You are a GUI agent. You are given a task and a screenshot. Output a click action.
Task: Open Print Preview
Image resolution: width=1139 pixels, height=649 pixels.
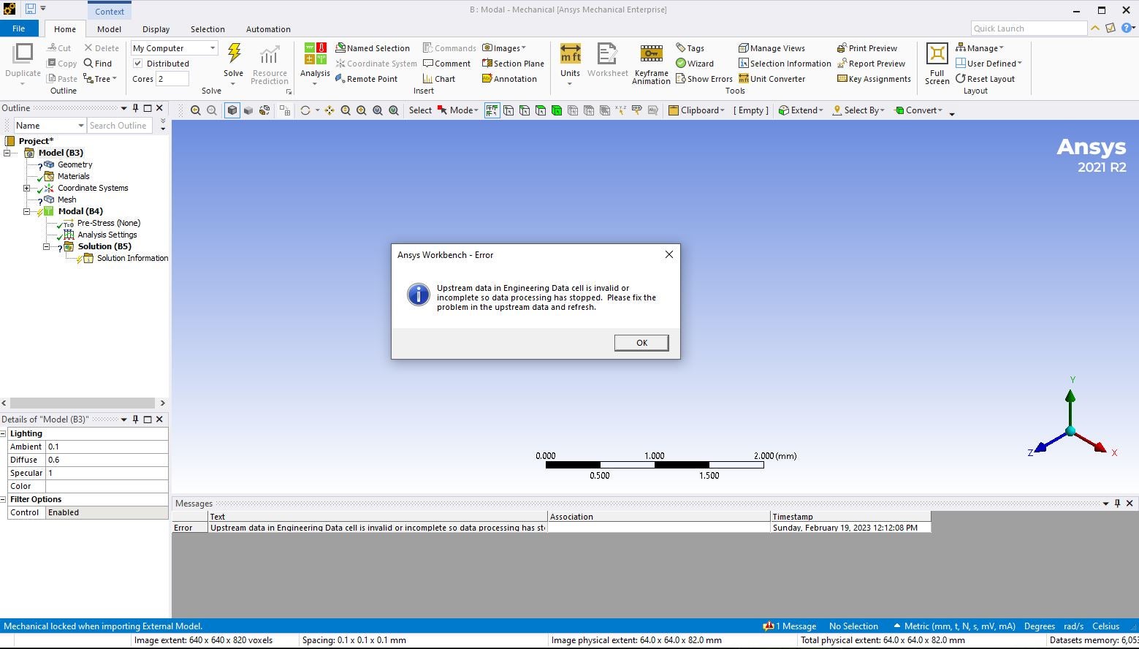[x=866, y=48]
